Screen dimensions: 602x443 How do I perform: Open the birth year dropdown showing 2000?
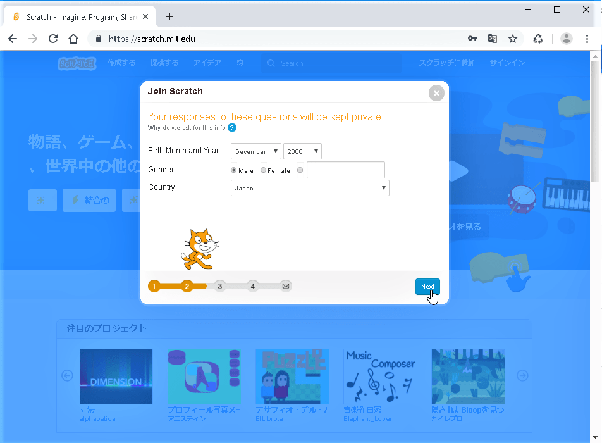tap(302, 151)
